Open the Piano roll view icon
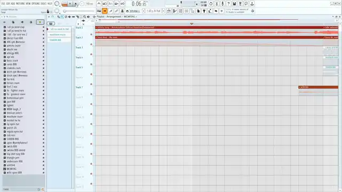Screen dimensions: 342x192 175,11
